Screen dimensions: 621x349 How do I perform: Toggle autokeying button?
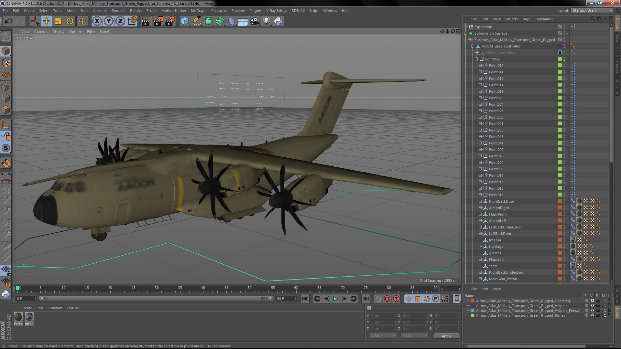pos(387,299)
